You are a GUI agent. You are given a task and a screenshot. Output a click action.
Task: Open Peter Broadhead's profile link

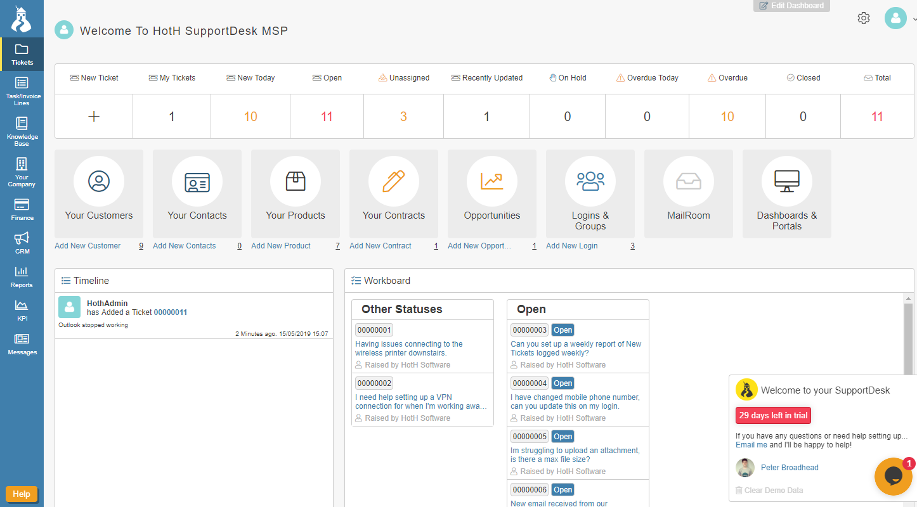790,468
